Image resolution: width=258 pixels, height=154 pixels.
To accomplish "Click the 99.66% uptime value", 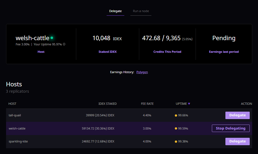I will (183, 115).
